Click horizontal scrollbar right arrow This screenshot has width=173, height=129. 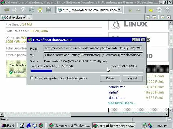pyautogui.click(x=167, y=114)
